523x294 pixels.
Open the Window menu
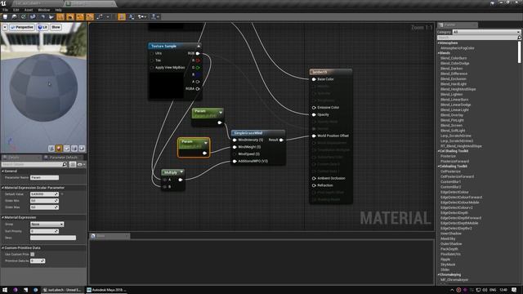[43, 10]
